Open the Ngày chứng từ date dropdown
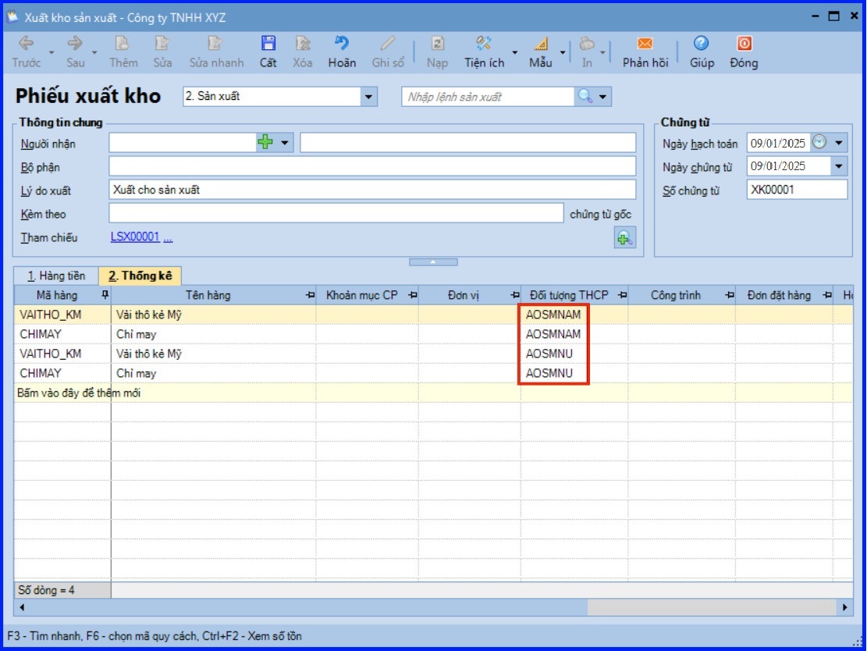This screenshot has width=867, height=651. click(x=839, y=166)
